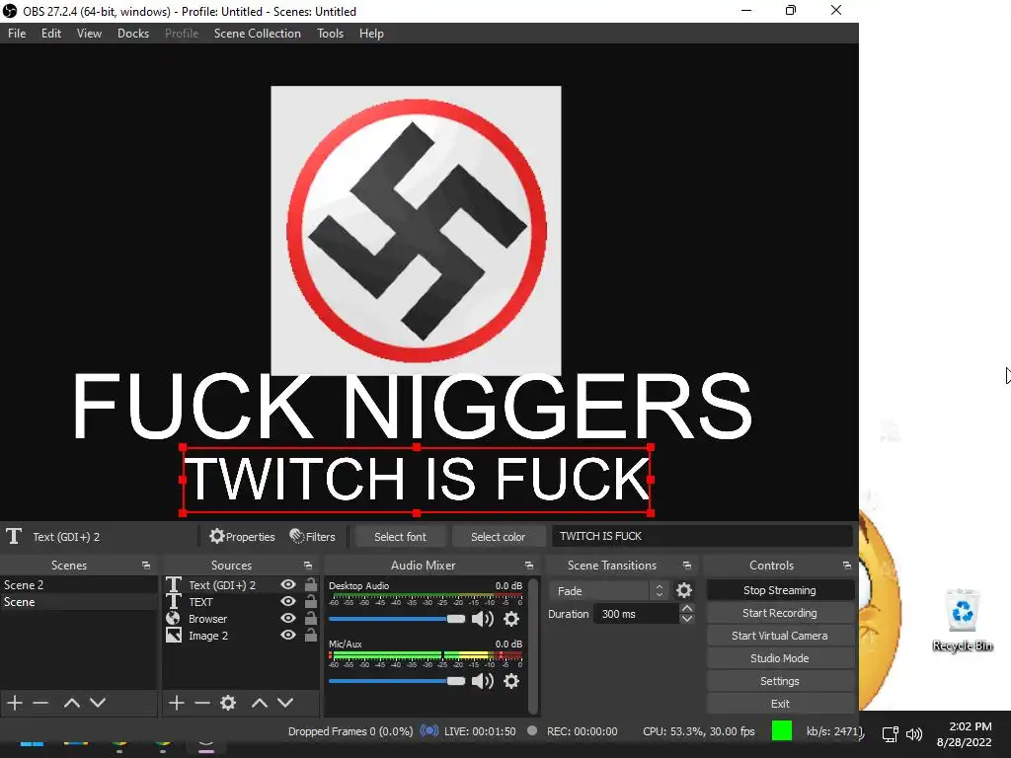This screenshot has height=758, width=1011.
Task: Lock the TEXT source
Action: [311, 601]
